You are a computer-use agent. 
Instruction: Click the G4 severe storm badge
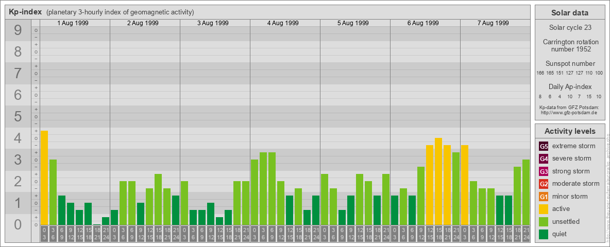pos(544,159)
